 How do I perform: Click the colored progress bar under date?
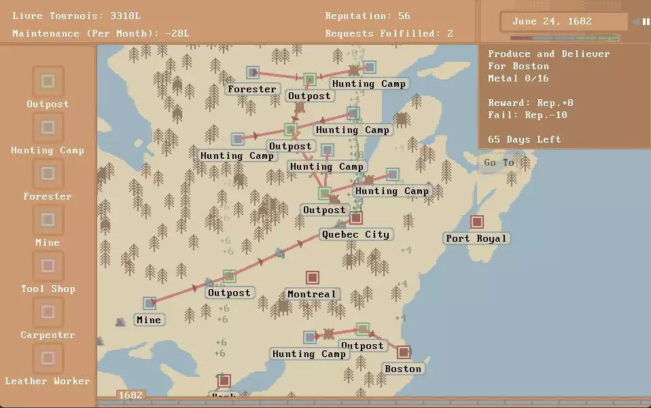click(564, 38)
